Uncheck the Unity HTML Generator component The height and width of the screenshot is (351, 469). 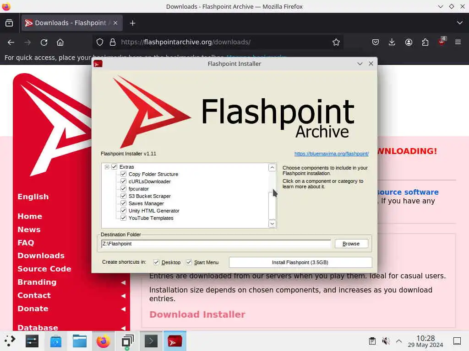point(123,211)
